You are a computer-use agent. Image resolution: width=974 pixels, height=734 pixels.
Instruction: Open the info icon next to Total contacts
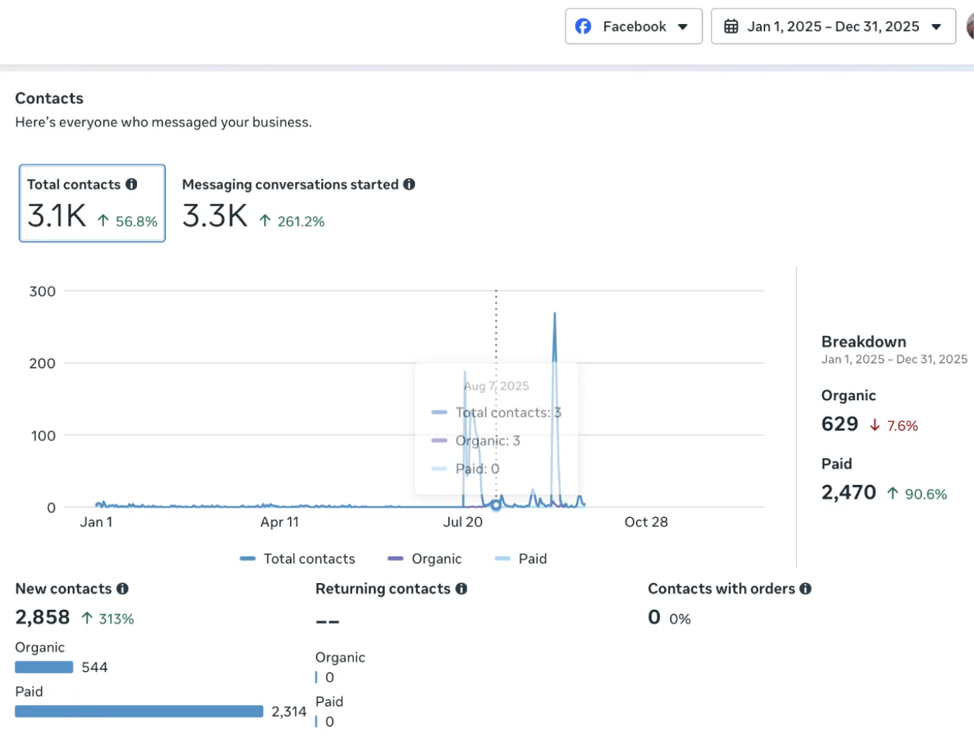tap(131, 184)
